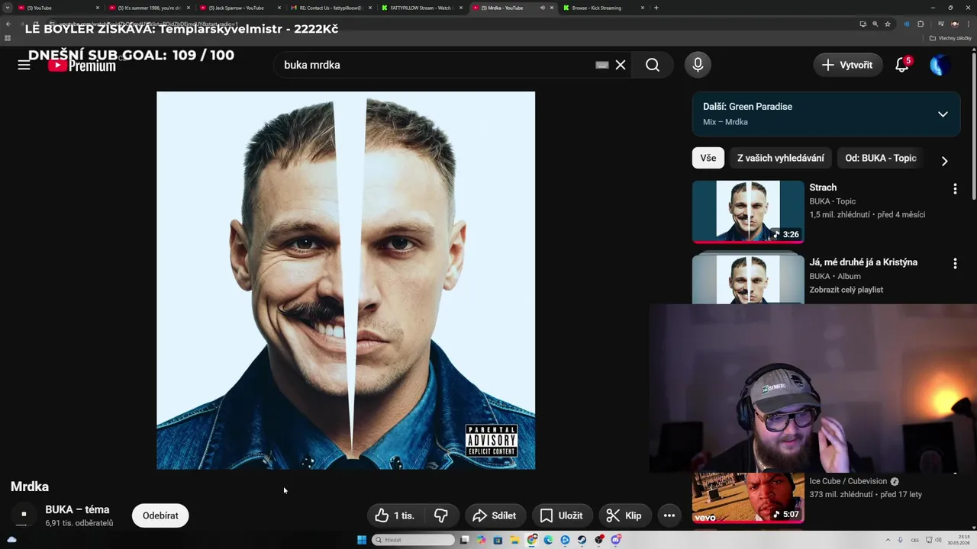Switch to the RE: Contact Us Gmail tab
The height and width of the screenshot is (549, 977).
(330, 8)
